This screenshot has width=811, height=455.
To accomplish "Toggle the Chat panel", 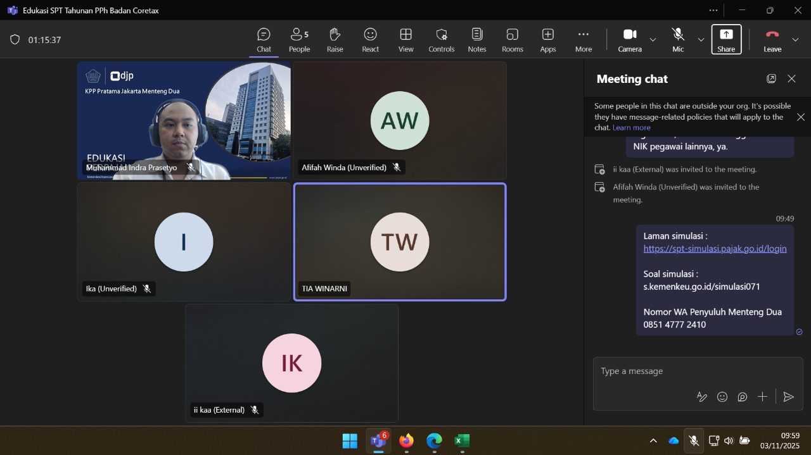I will (264, 40).
